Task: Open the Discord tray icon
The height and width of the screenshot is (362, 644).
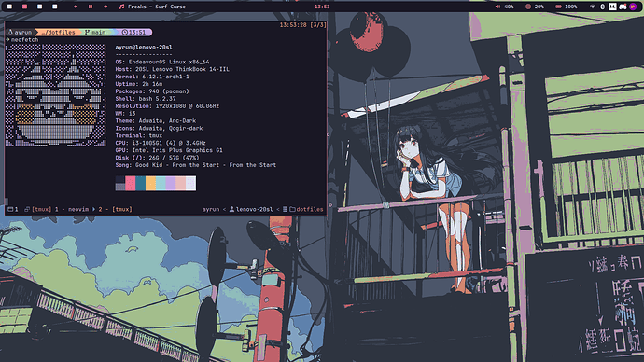Action: click(x=623, y=7)
